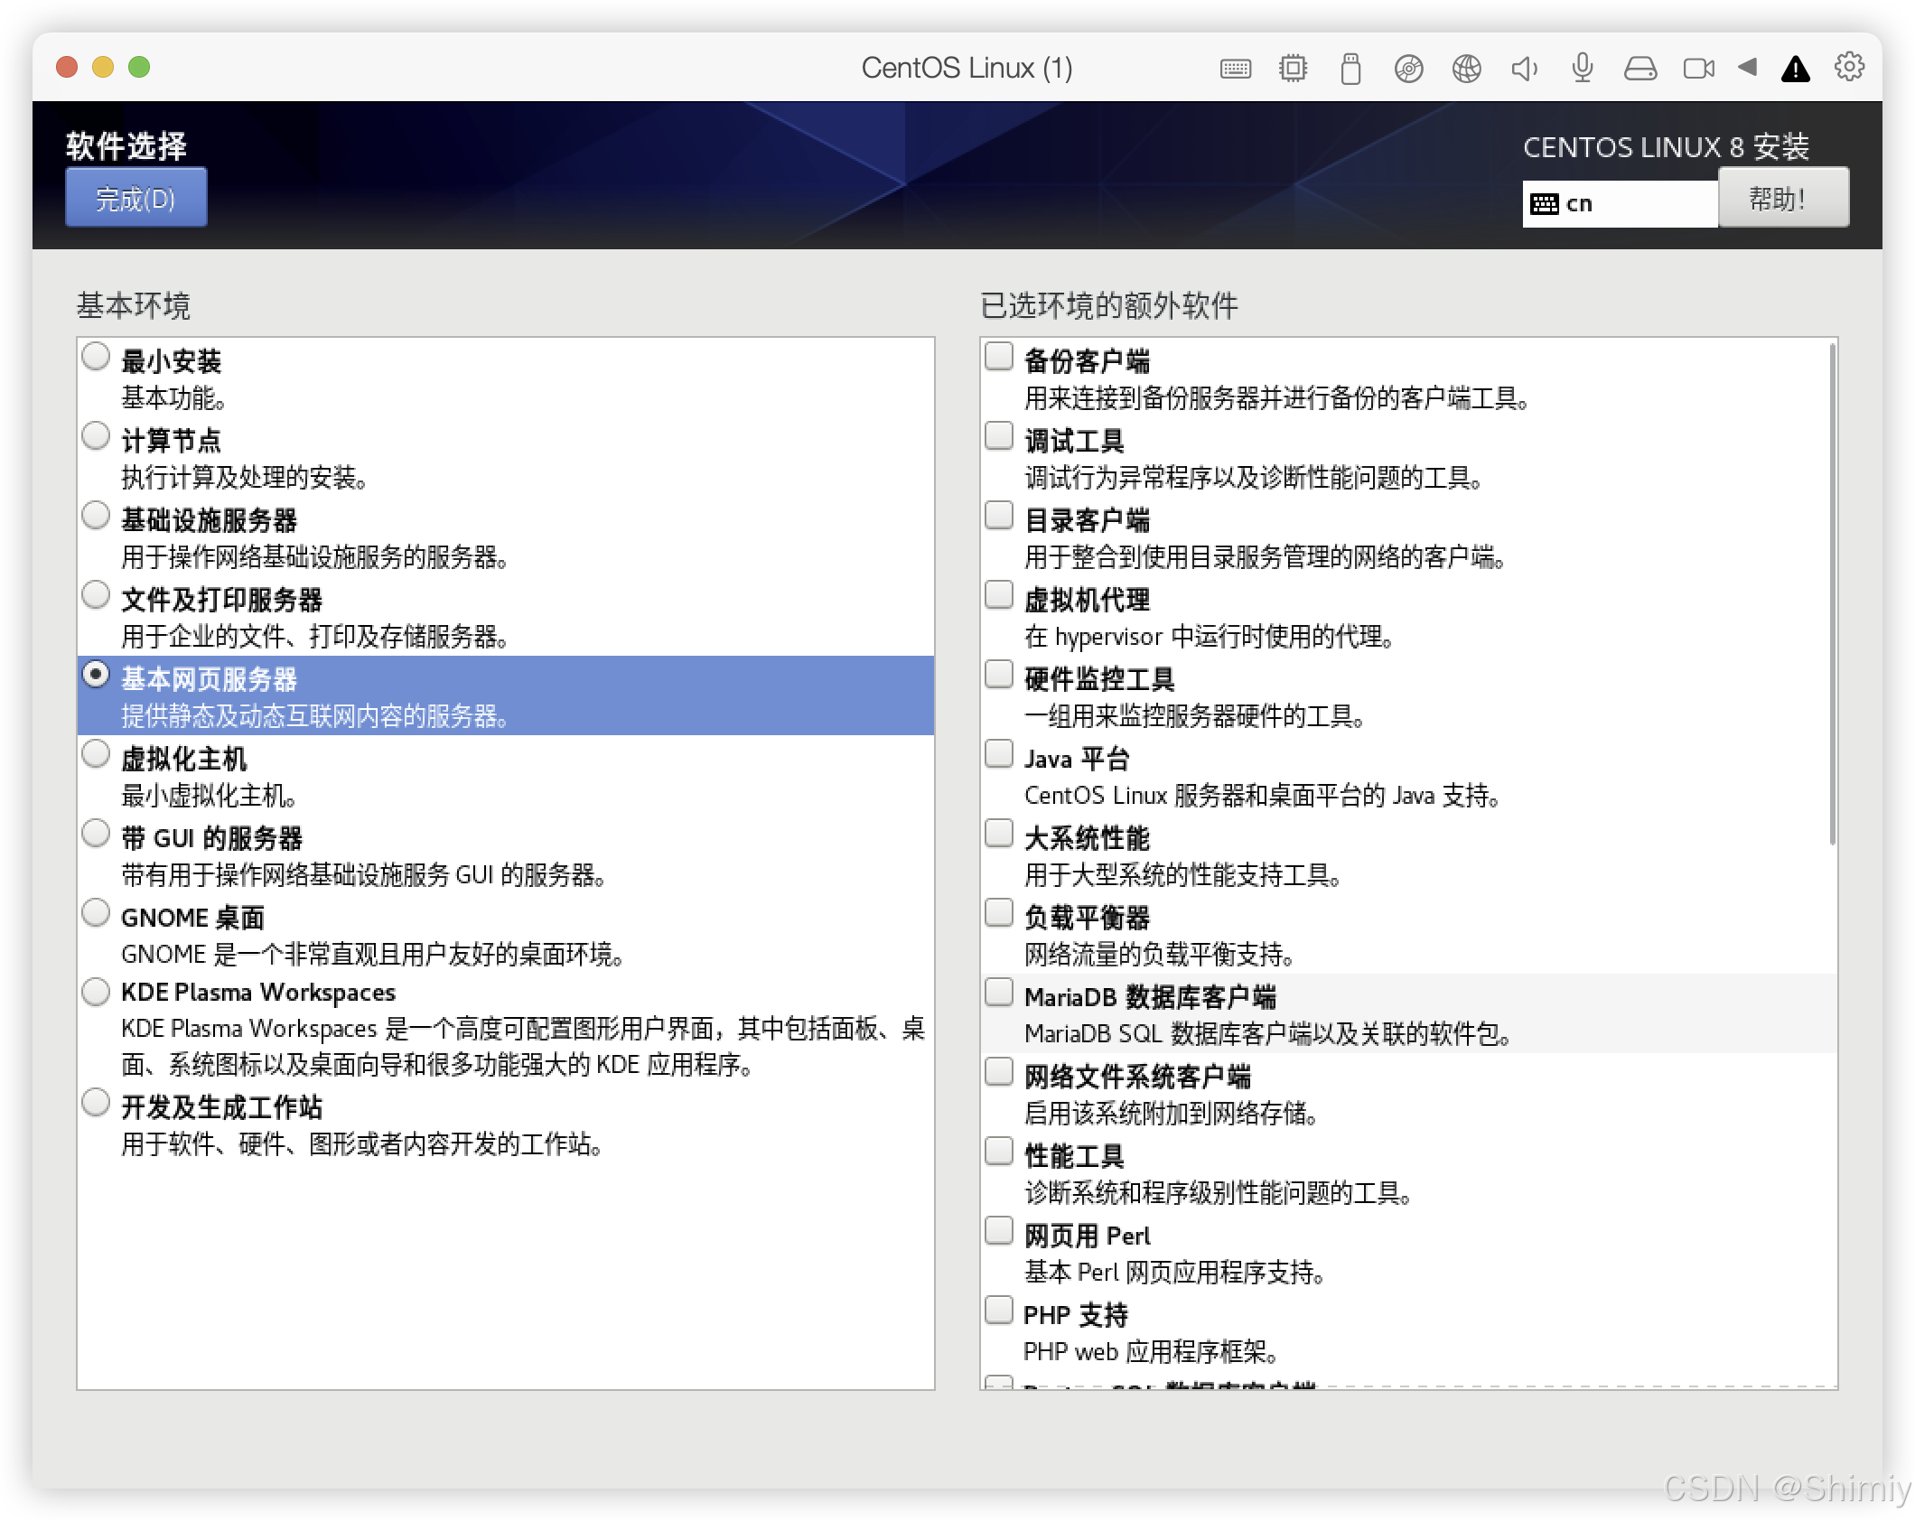Image resolution: width=1915 pixels, height=1521 pixels.
Task: Click the speaker sound icon
Action: coord(1524,69)
